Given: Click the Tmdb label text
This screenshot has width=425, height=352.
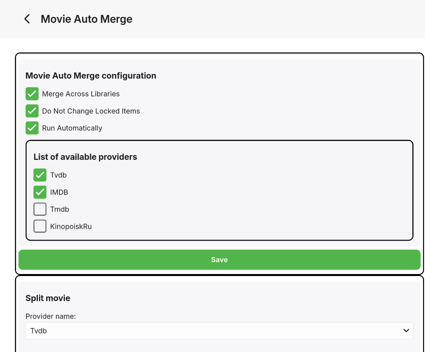Looking at the screenshot, I should pyautogui.click(x=60, y=209).
